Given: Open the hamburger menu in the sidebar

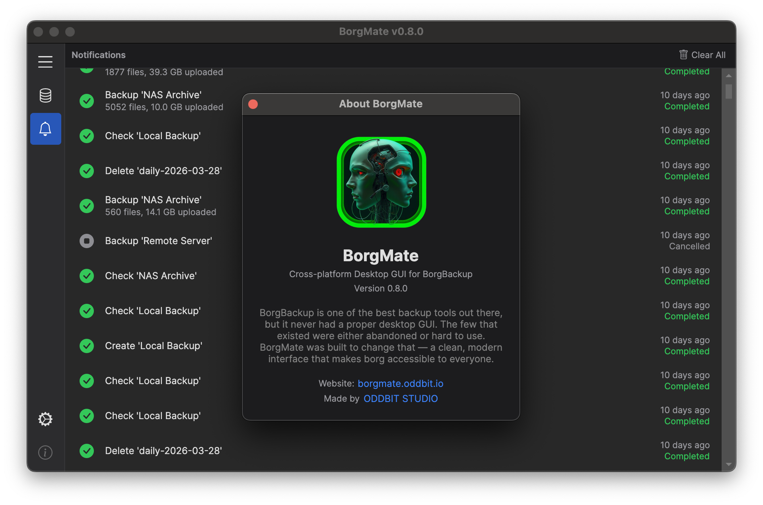Looking at the screenshot, I should (x=45, y=62).
